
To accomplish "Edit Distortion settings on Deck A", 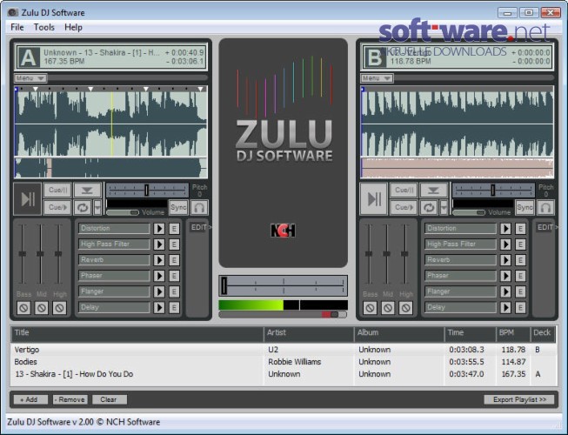I will click(174, 229).
